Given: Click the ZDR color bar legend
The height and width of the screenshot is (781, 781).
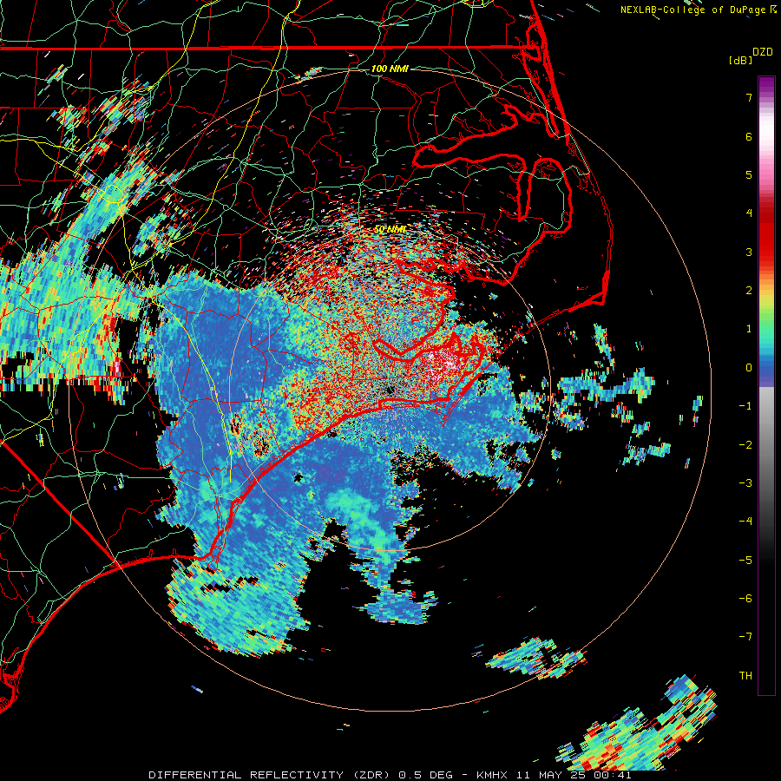Looking at the screenshot, I should [766, 385].
